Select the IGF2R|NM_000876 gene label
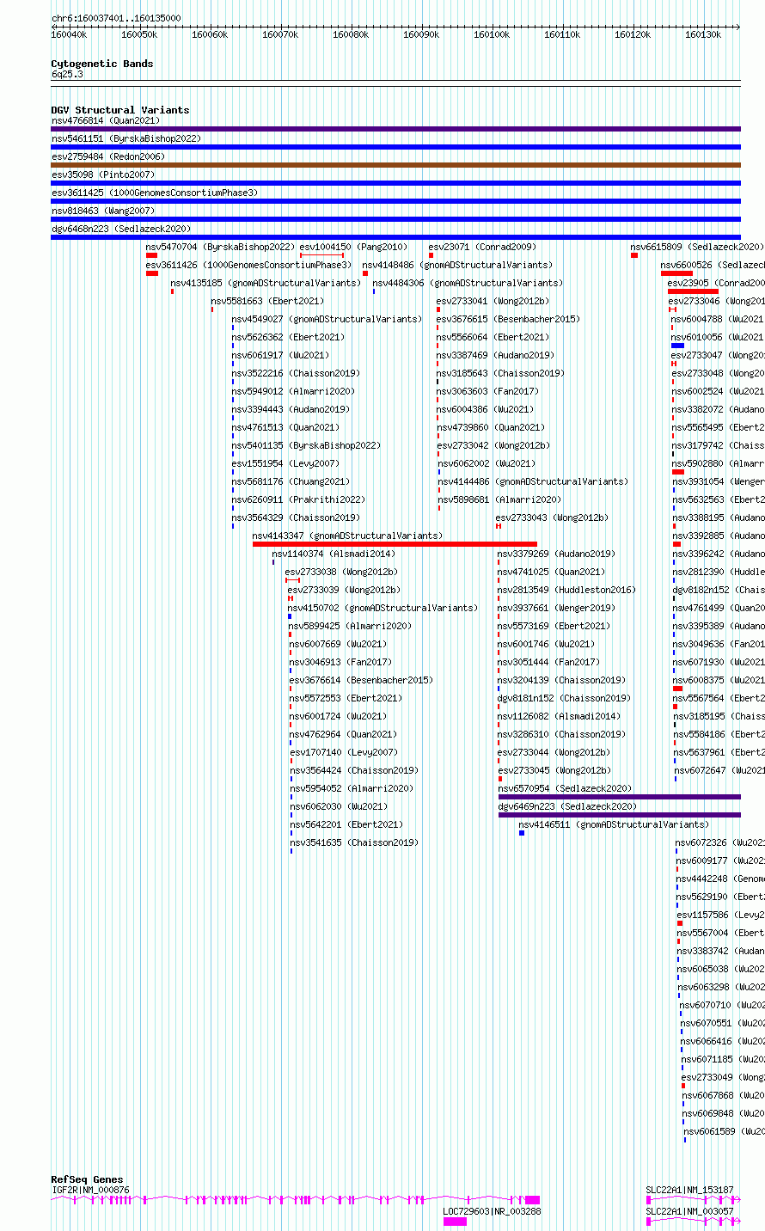The image size is (765, 1231). tap(90, 1190)
